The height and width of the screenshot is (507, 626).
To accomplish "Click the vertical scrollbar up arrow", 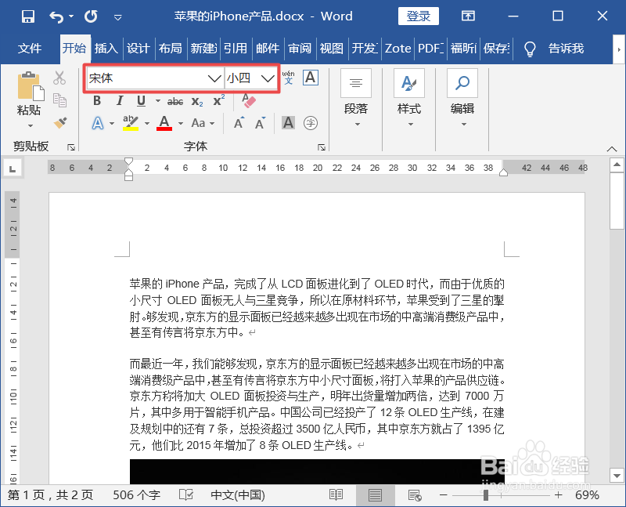I will pyautogui.click(x=617, y=165).
